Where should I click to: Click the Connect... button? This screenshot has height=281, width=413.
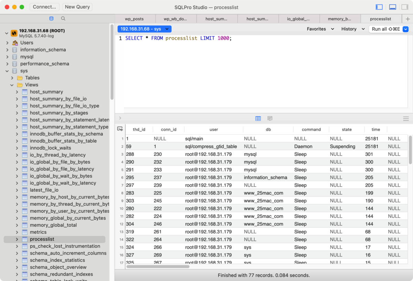pyautogui.click(x=45, y=7)
